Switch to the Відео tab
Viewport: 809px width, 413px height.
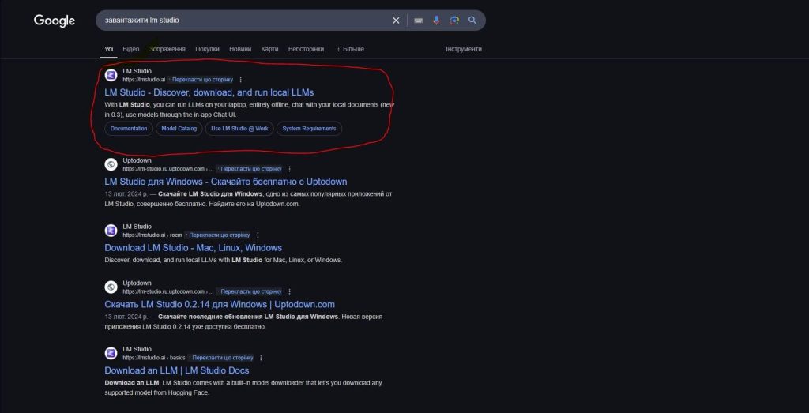(130, 49)
